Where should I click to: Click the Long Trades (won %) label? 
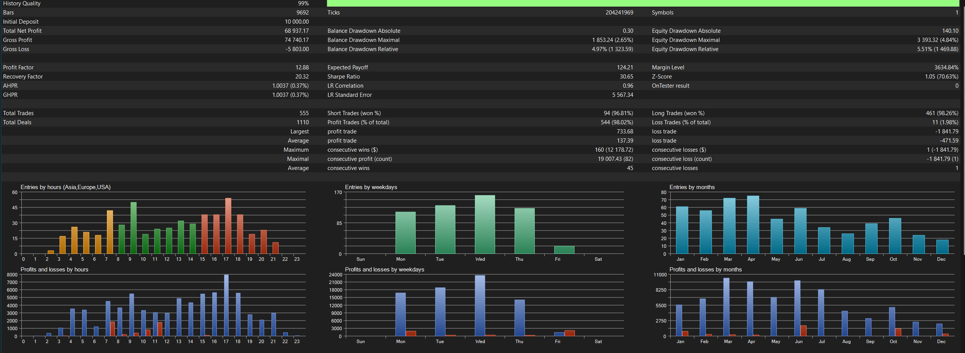coord(678,113)
